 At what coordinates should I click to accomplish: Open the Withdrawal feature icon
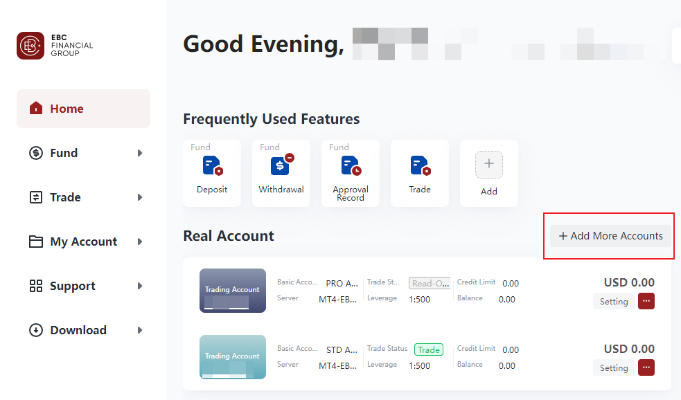281,165
